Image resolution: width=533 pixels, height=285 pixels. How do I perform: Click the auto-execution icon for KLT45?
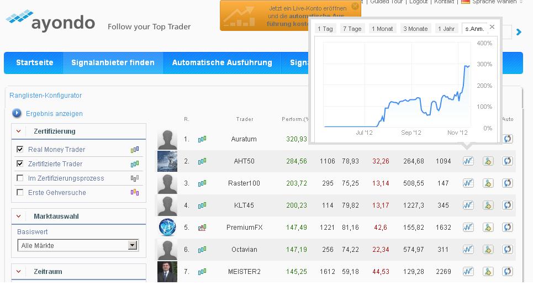[508, 205]
